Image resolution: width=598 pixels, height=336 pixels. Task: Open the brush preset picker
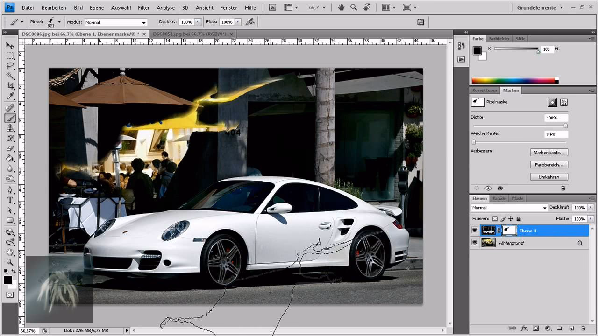click(x=57, y=21)
